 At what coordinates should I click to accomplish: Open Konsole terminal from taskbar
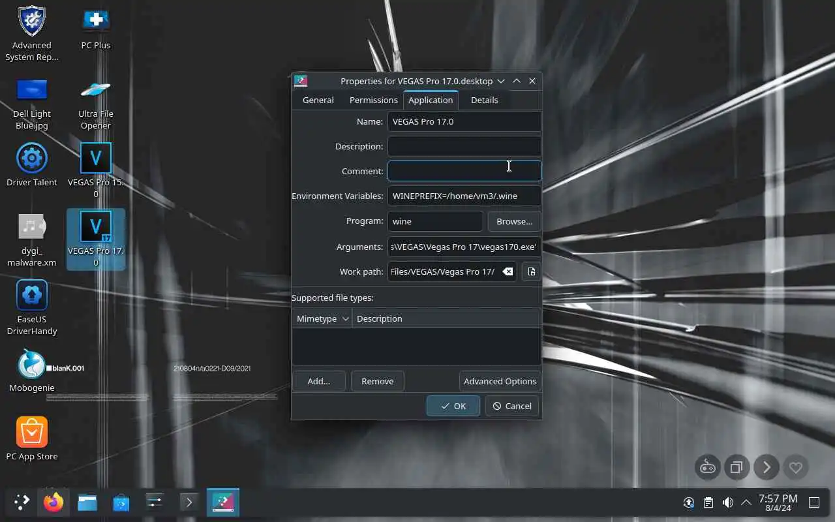coord(189,502)
